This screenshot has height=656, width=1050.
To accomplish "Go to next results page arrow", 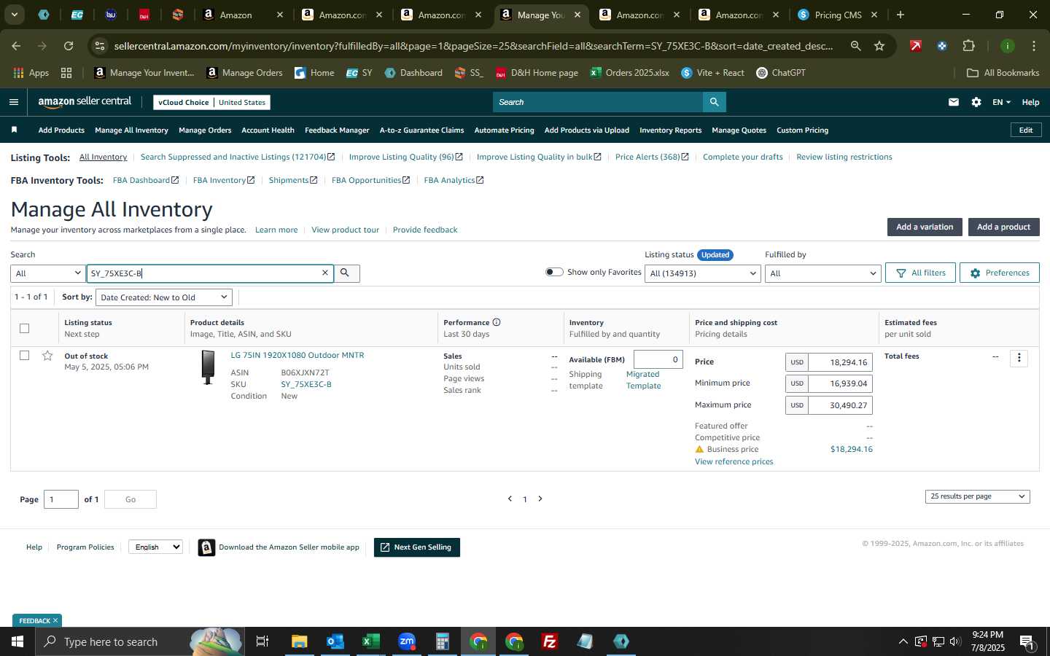I will [540, 499].
